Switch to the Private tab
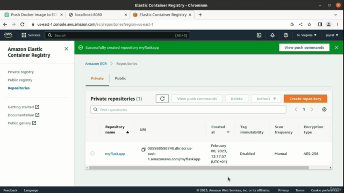Viewport: 344px width, 193px height. point(97,78)
